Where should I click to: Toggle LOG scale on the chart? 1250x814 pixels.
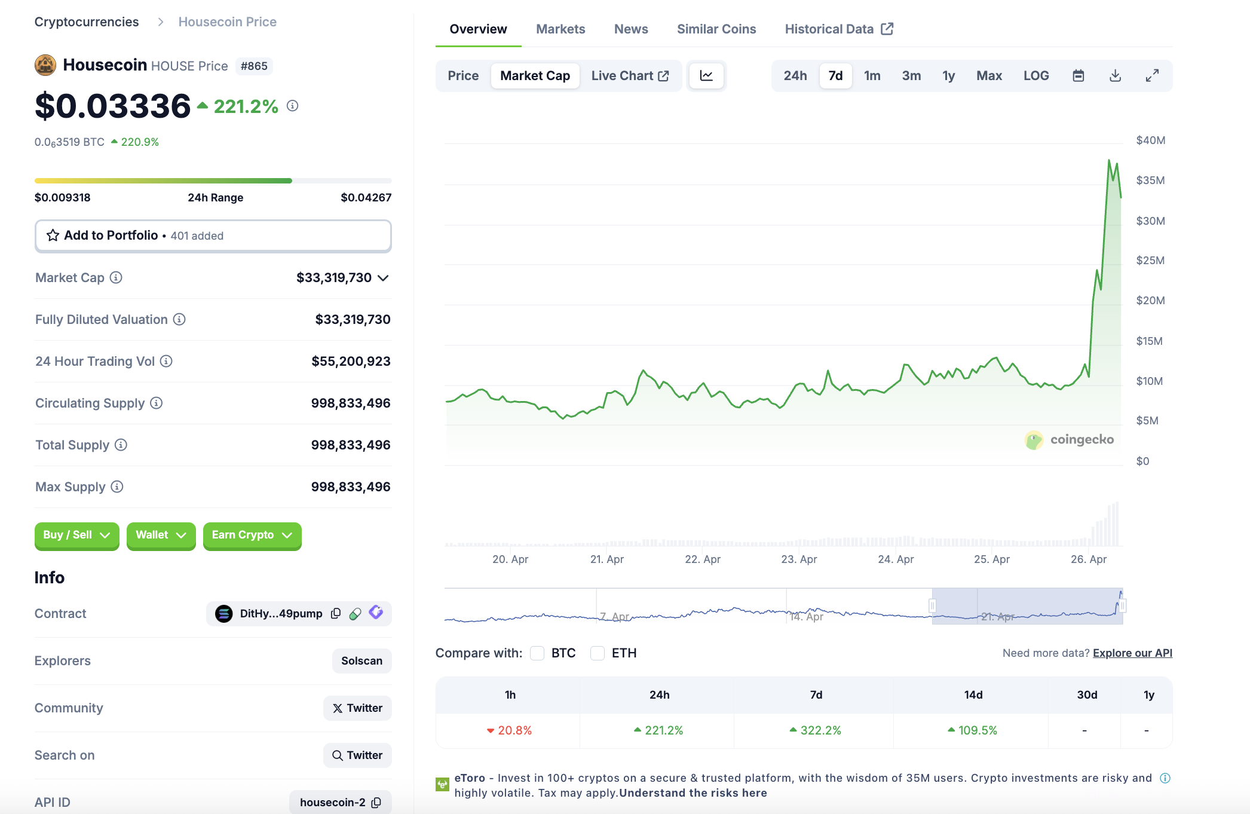(1035, 76)
